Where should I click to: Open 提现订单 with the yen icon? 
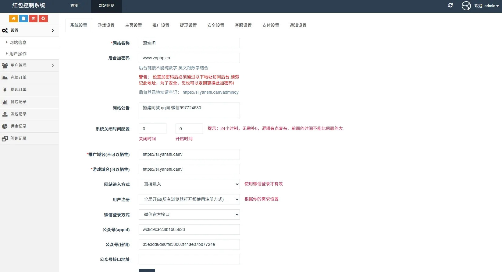[x=29, y=90]
